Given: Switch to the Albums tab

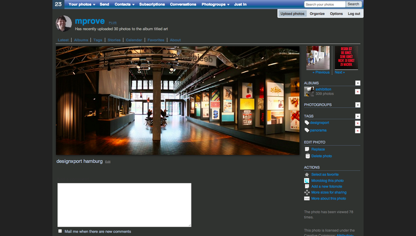Looking at the screenshot, I should pos(81,40).
